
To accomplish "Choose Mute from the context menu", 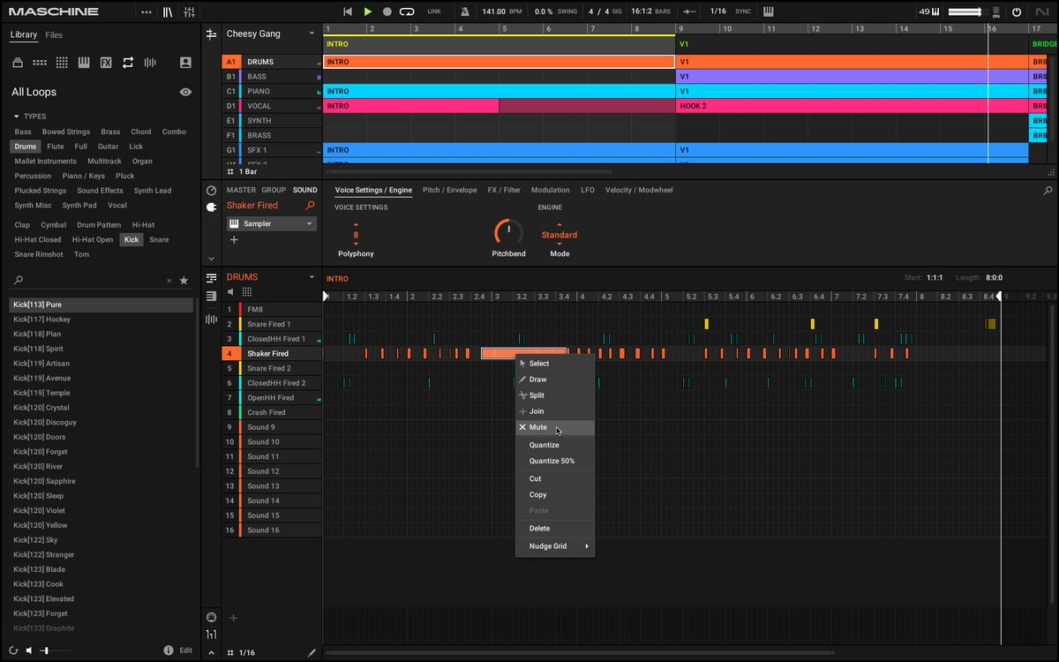I will pos(538,427).
